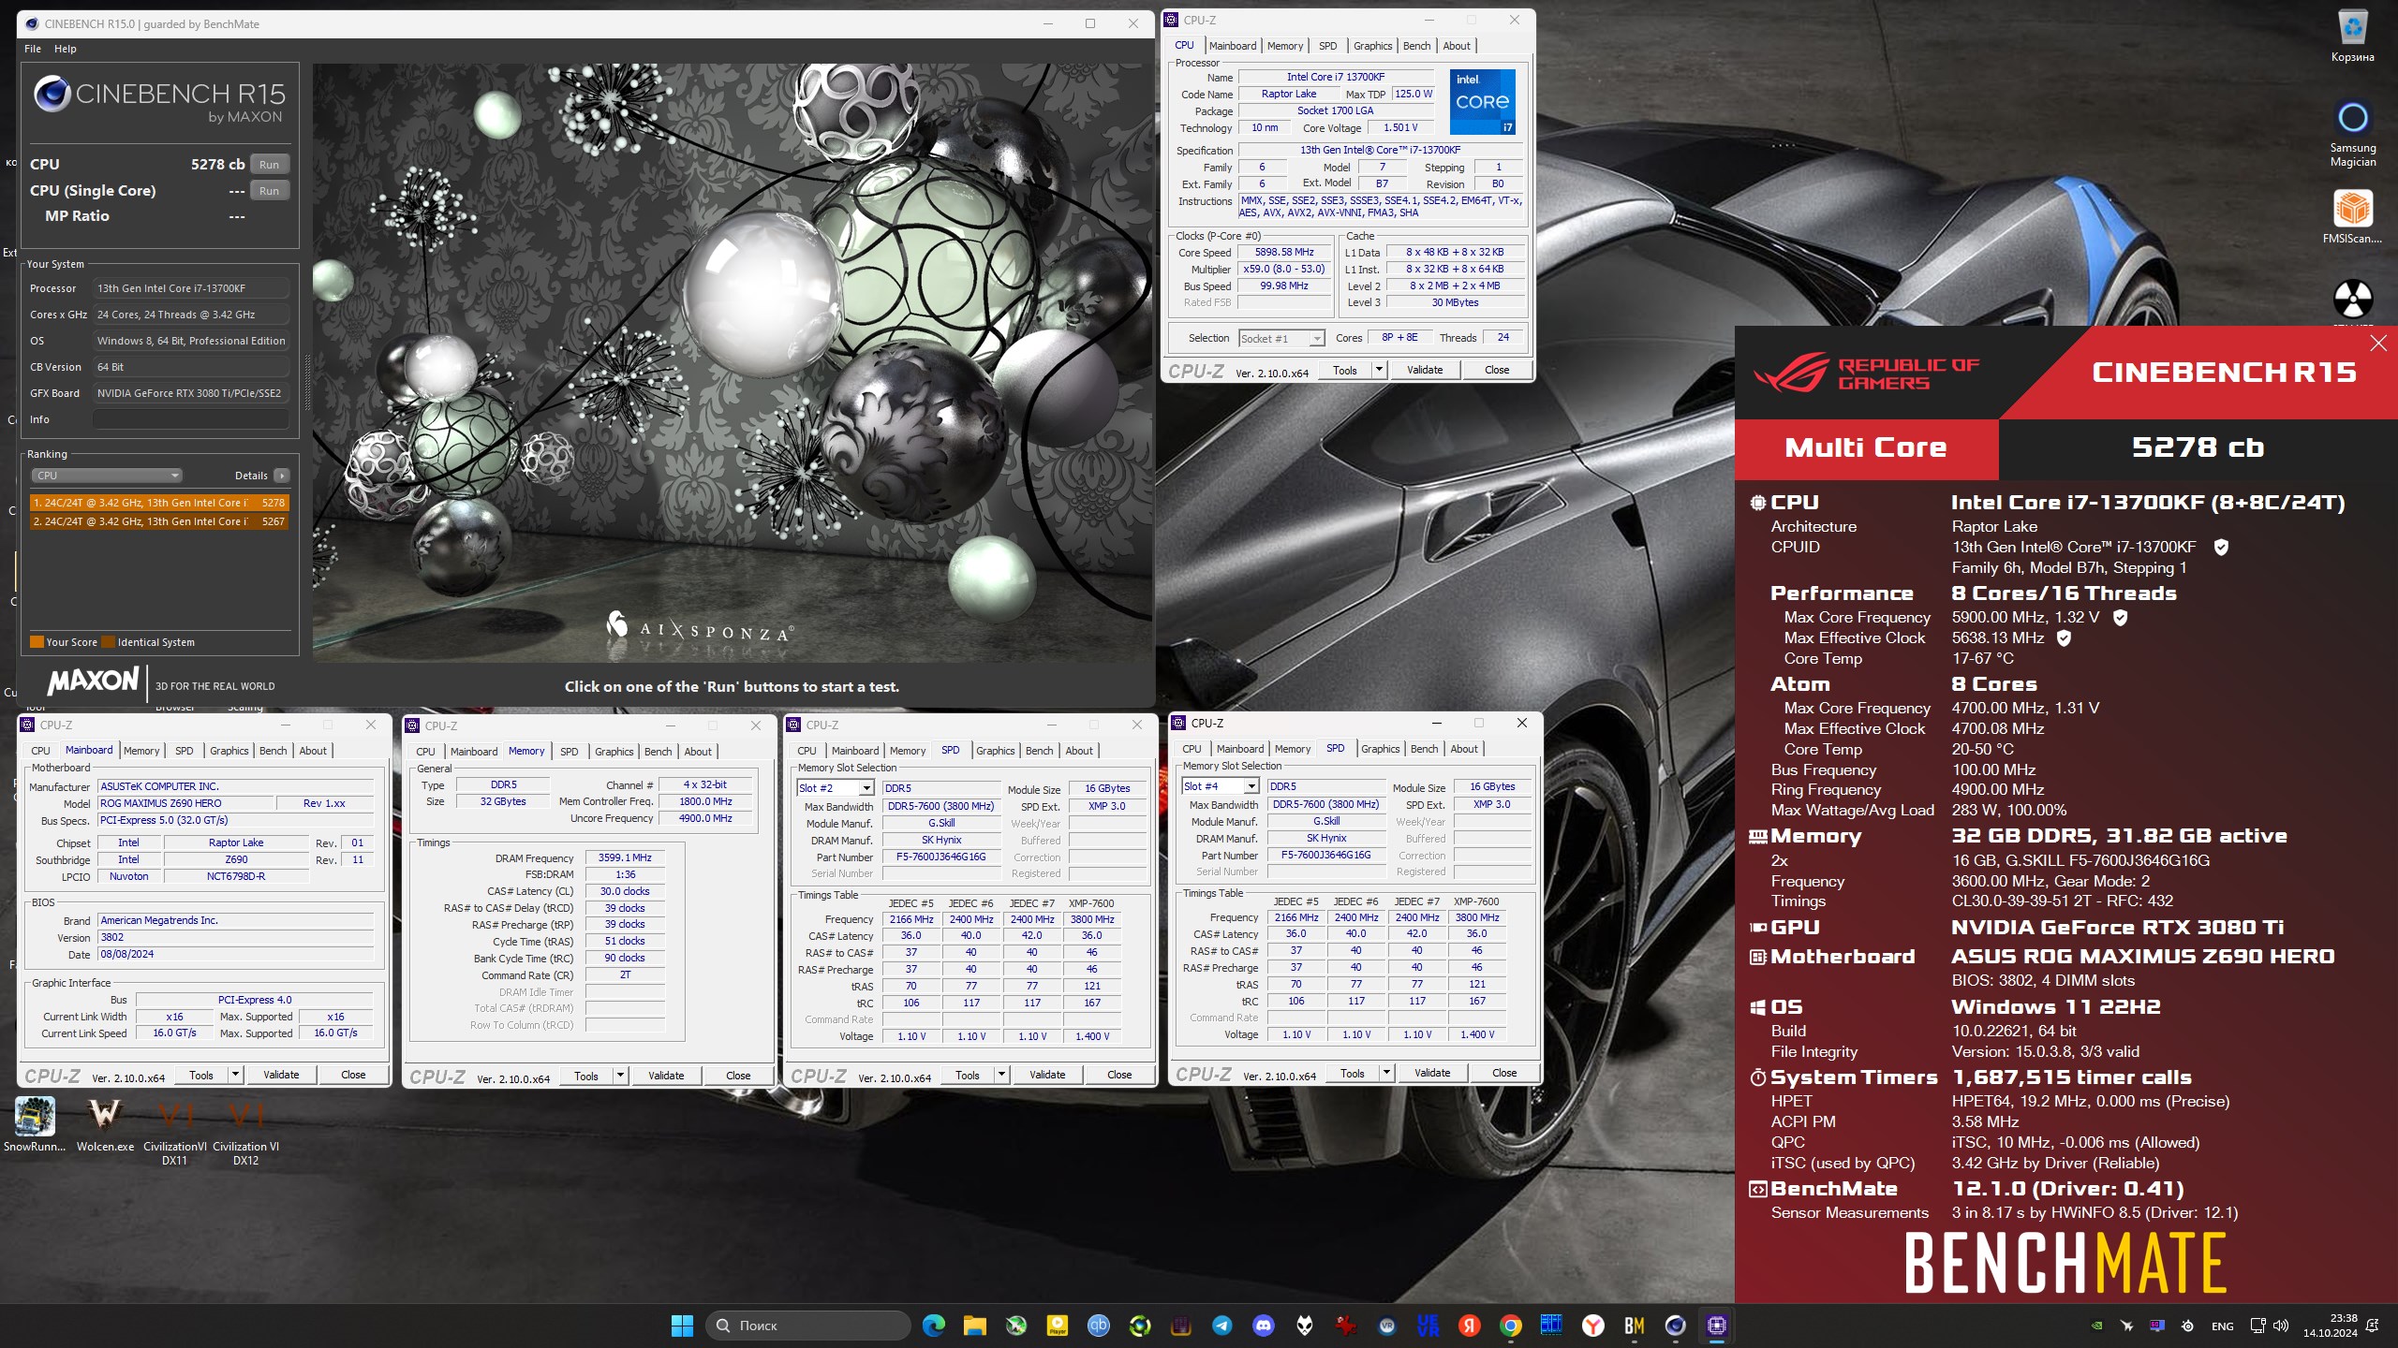Switch to BenchMate BM taskbar icon
This screenshot has height=1348, width=2398.
[x=1634, y=1326]
